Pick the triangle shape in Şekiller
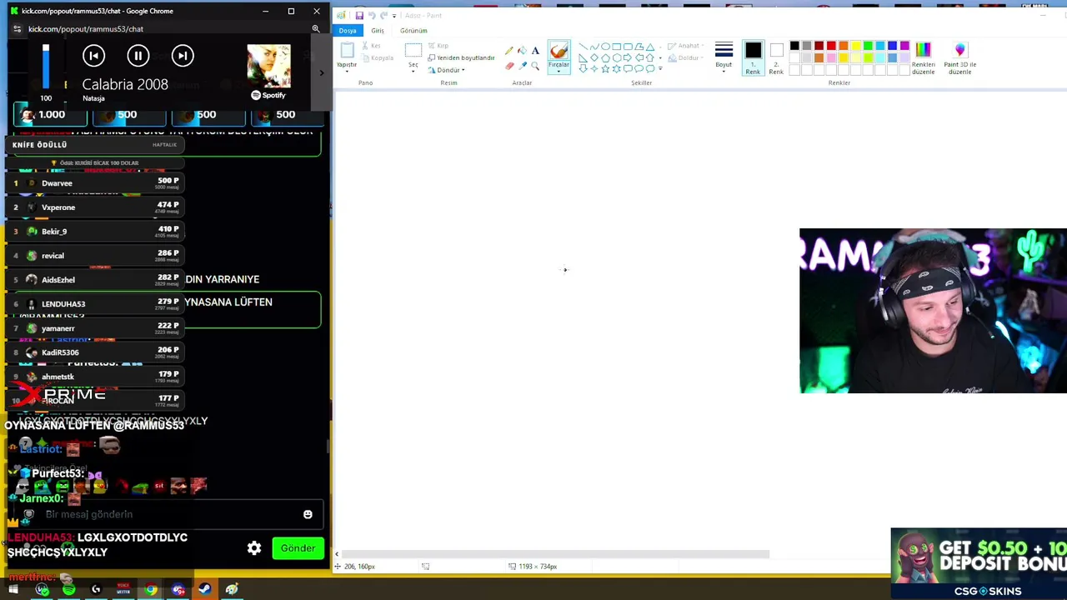This screenshot has height=600, width=1067. pyautogui.click(x=650, y=47)
